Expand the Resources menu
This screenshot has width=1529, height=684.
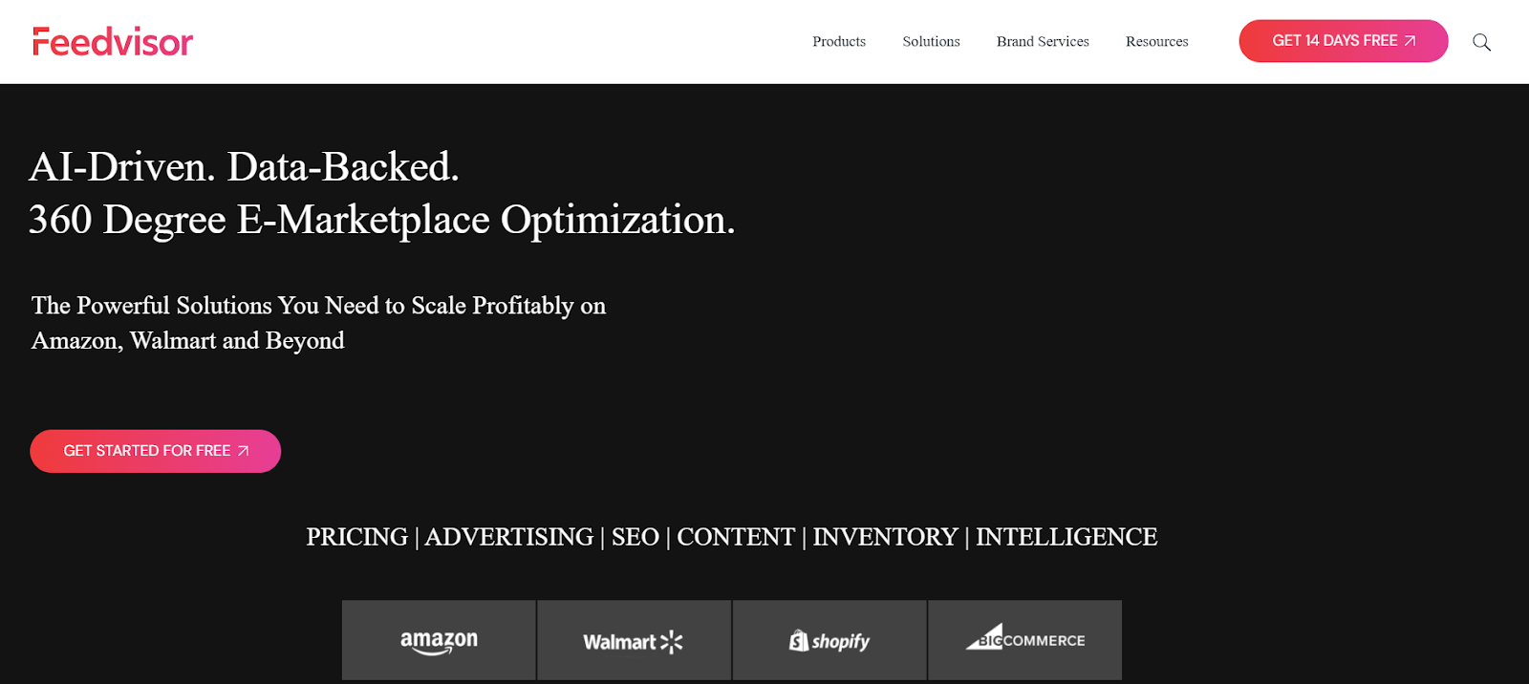[1156, 42]
